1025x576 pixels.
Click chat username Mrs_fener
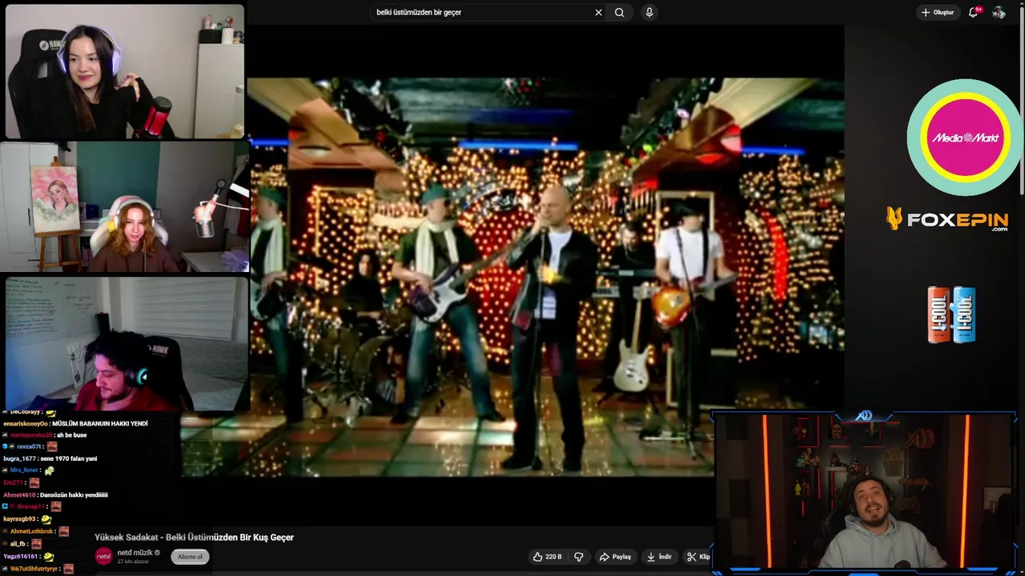(24, 470)
